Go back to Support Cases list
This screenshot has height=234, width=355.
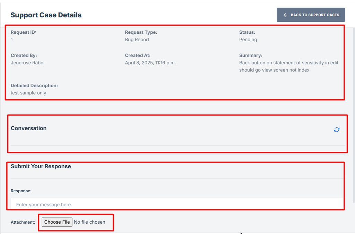[311, 15]
